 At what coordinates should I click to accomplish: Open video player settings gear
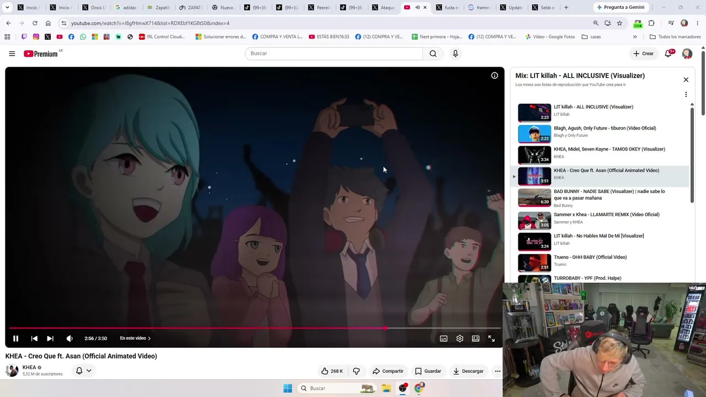(459, 339)
